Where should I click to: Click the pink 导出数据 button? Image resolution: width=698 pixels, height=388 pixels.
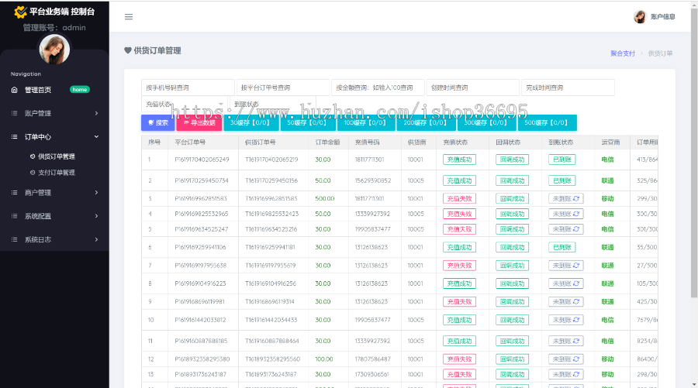pyautogui.click(x=199, y=122)
